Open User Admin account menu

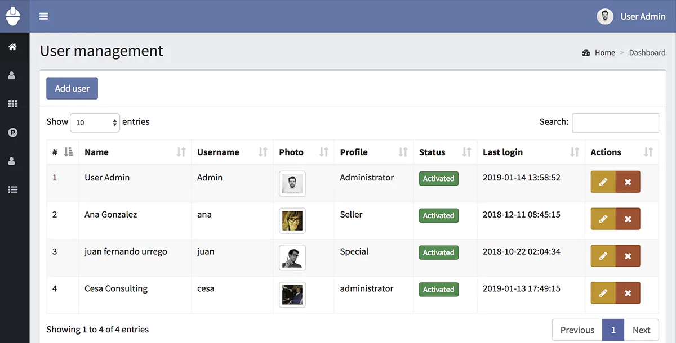(x=631, y=16)
